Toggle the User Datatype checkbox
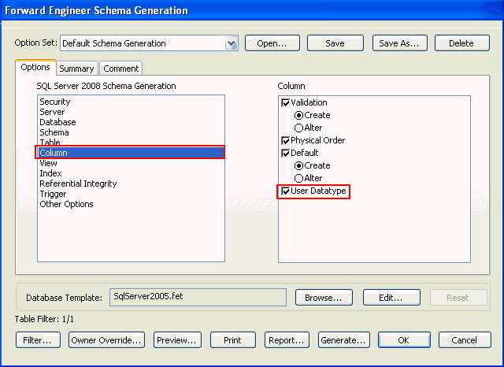Screen dimensions: 504x367 click(x=286, y=191)
